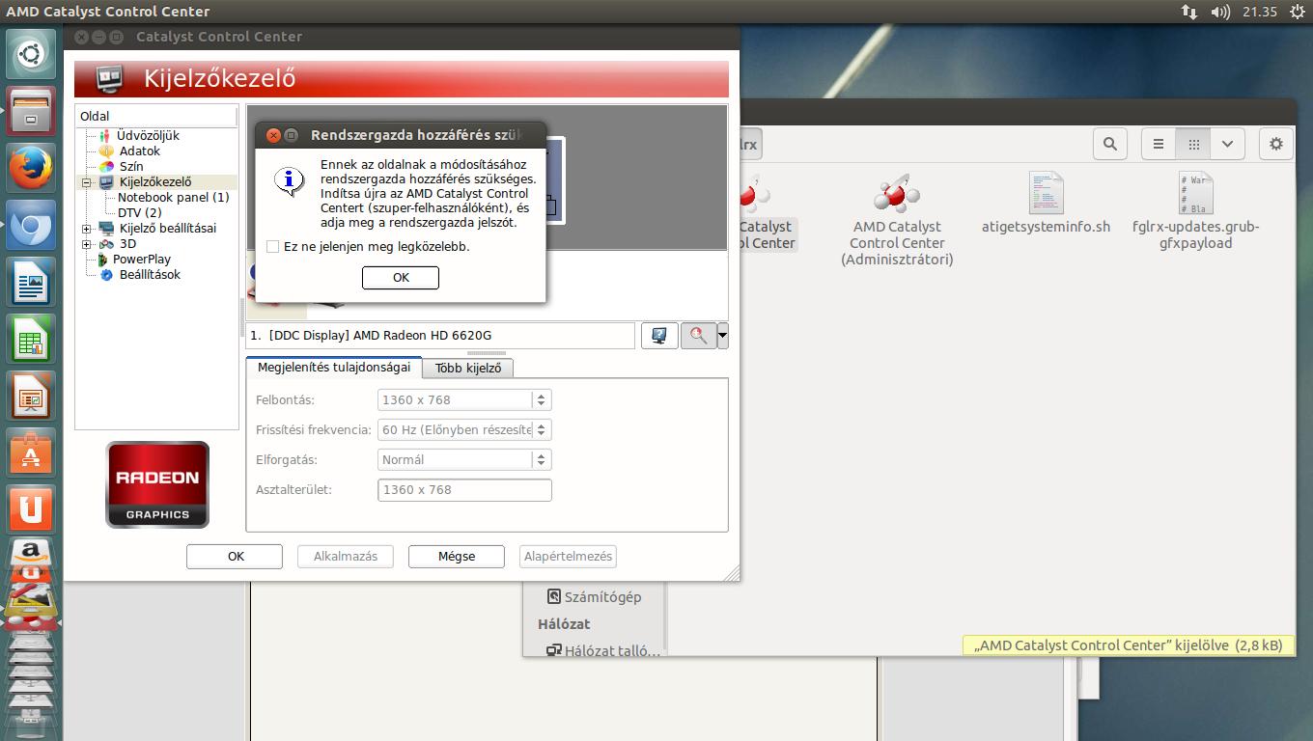This screenshot has width=1313, height=741.
Task: Tick 'Ez ne jelenjen meg legközelebb' checkbox
Action: coord(272,247)
